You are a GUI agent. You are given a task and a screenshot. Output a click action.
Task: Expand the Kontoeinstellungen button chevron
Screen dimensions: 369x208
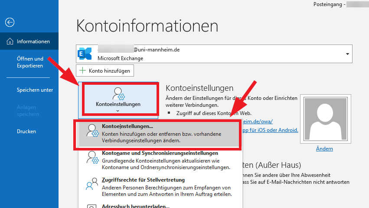118,111
